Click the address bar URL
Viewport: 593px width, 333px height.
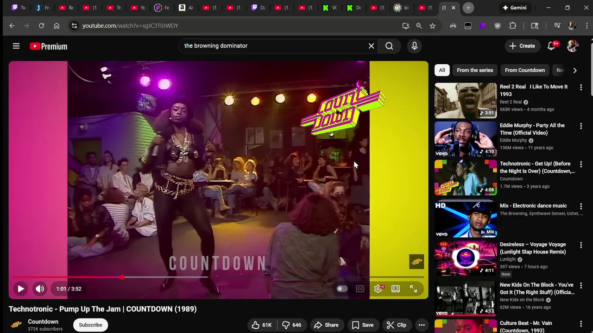point(130,26)
